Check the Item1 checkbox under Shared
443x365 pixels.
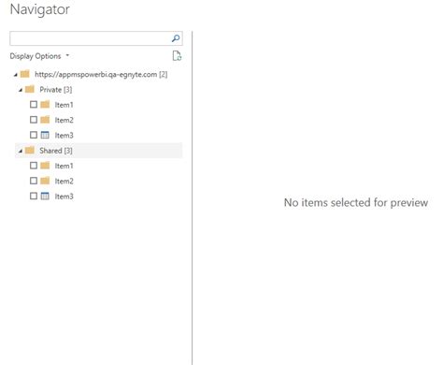[x=34, y=166]
